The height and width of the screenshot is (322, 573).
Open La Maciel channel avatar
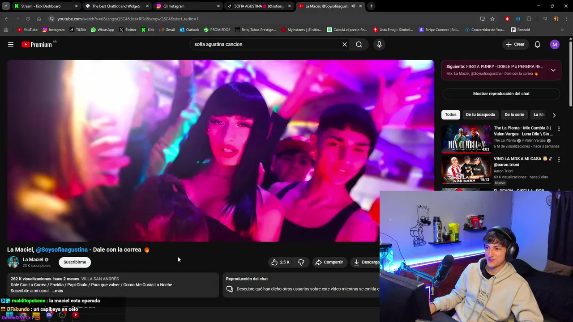tap(13, 262)
